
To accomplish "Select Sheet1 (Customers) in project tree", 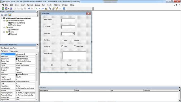I will (x=18, y=23).
